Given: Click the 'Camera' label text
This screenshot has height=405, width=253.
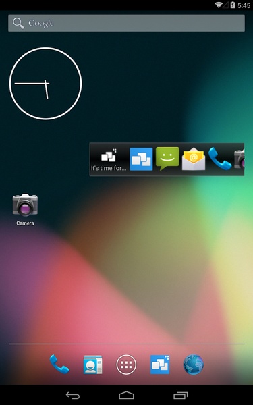Looking at the screenshot, I should (x=25, y=223).
